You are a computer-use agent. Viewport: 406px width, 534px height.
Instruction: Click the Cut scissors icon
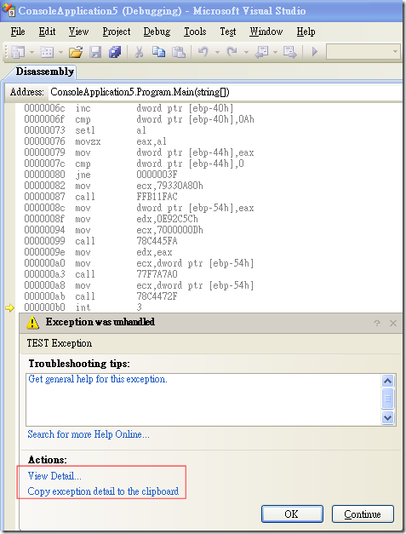[139, 52]
